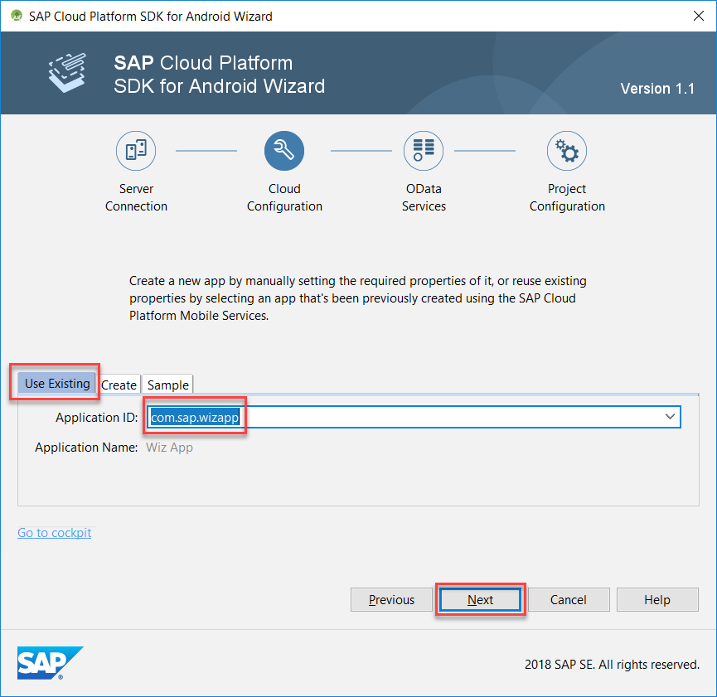Click the SAP logo in the footer

point(50,663)
